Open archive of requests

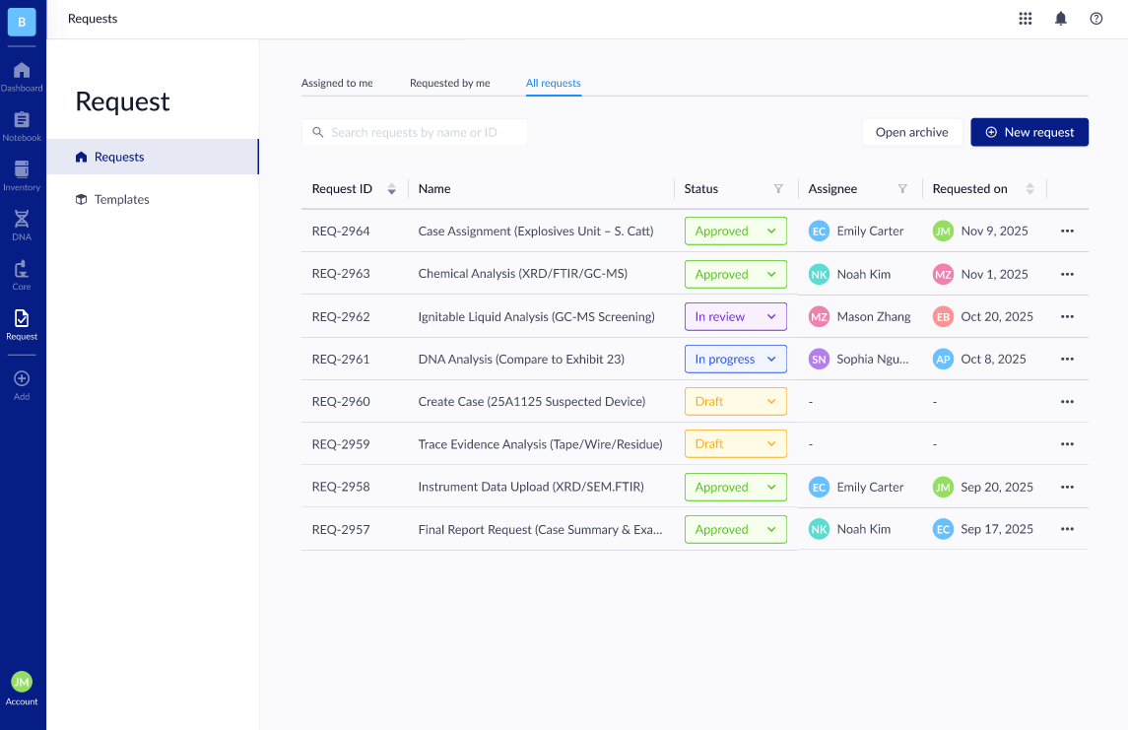911,131
